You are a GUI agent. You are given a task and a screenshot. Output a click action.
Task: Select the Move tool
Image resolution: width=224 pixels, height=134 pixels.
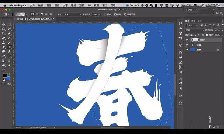pos(3,25)
